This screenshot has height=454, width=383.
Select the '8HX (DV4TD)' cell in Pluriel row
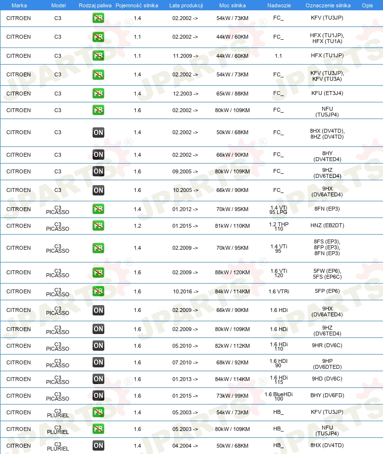(x=327, y=445)
